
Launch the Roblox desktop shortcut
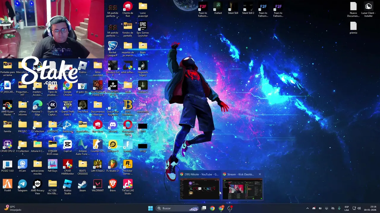click(x=83, y=67)
